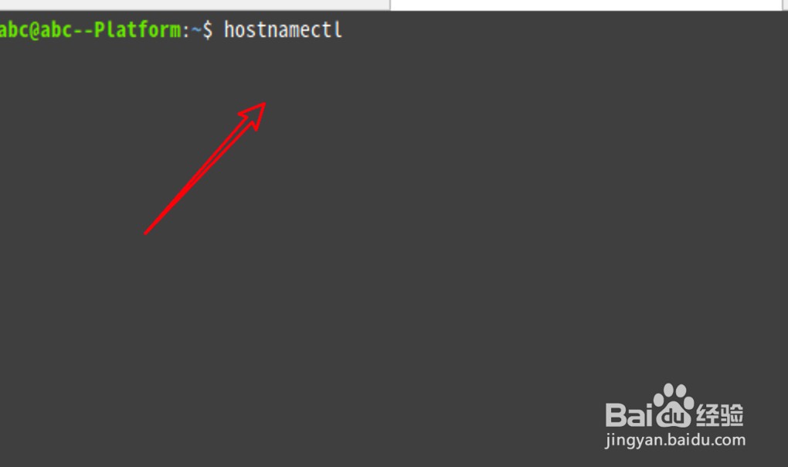
Task: Click the hostnamectl command text
Action: pyautogui.click(x=283, y=30)
